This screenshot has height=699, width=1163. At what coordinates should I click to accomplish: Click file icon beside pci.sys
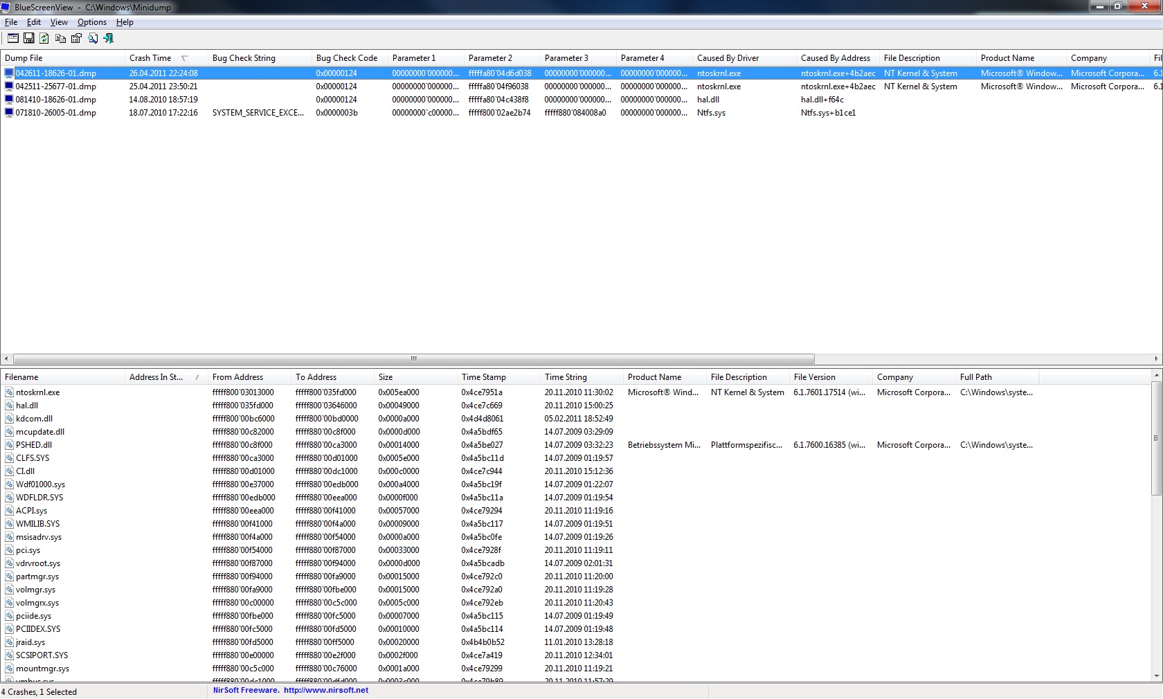click(x=10, y=550)
